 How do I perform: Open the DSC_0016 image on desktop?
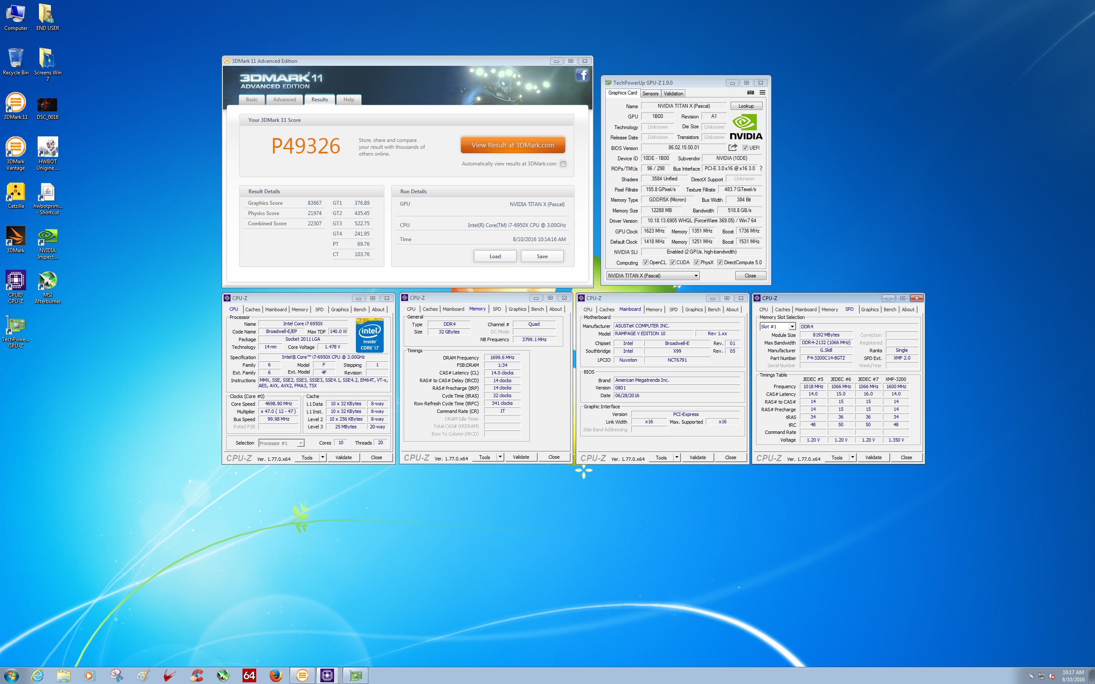pos(47,109)
